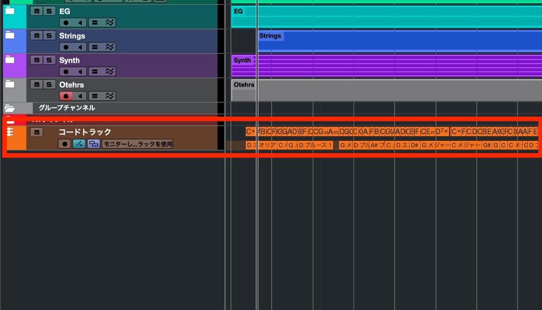Solo the EG track
The width and height of the screenshot is (542, 310).
point(50,11)
